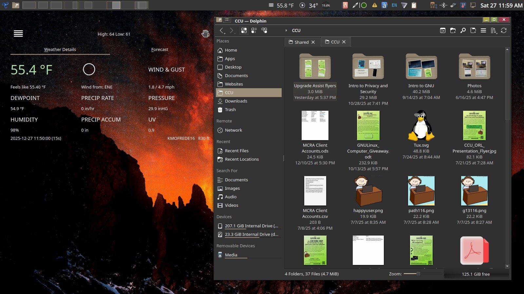The image size is (524, 294).
Task: Expand the forward-navigation history dropdown
Action: click(234, 33)
